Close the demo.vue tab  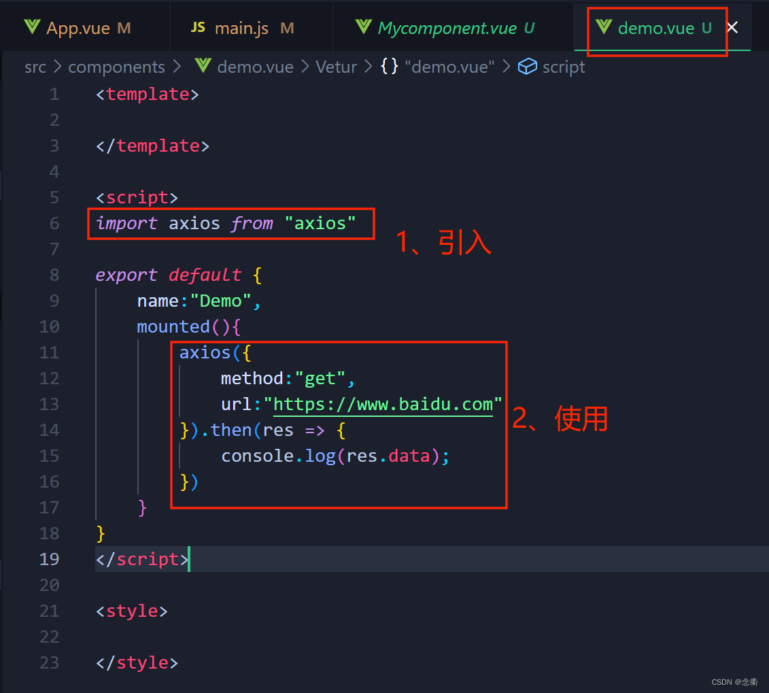coord(732,27)
